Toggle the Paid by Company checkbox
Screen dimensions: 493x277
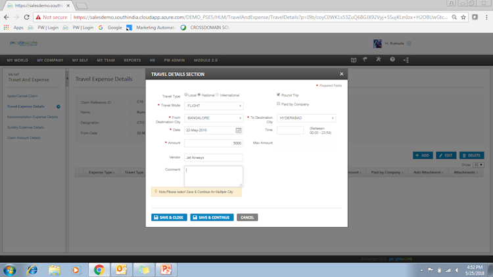click(x=278, y=104)
